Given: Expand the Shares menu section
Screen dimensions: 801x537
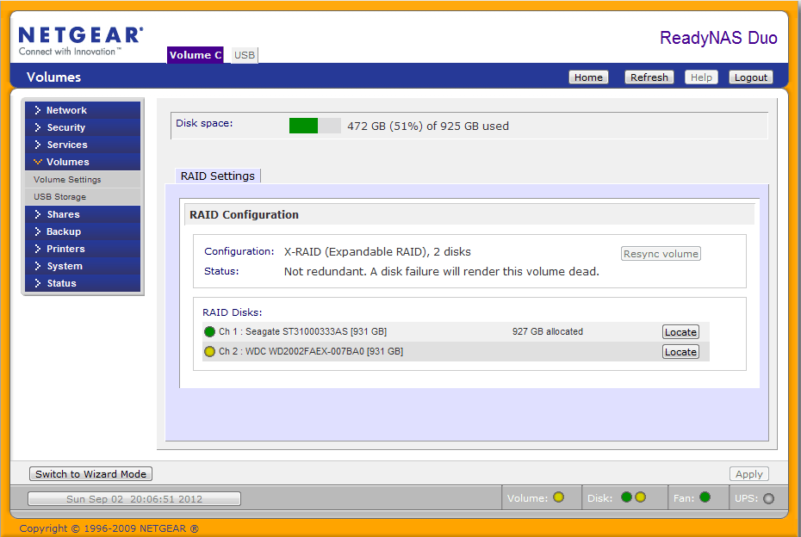Looking at the screenshot, I should click(x=83, y=214).
